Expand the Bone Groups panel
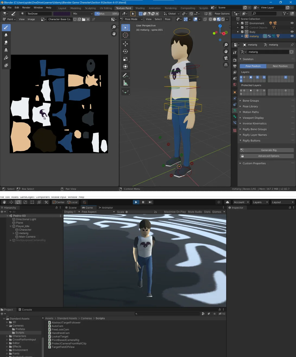Image resolution: width=296 pixels, height=357 pixels. click(x=251, y=101)
